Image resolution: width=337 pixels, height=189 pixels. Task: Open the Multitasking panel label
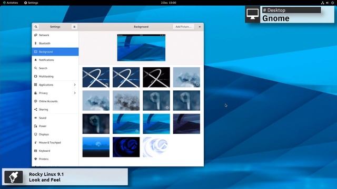tap(46, 77)
